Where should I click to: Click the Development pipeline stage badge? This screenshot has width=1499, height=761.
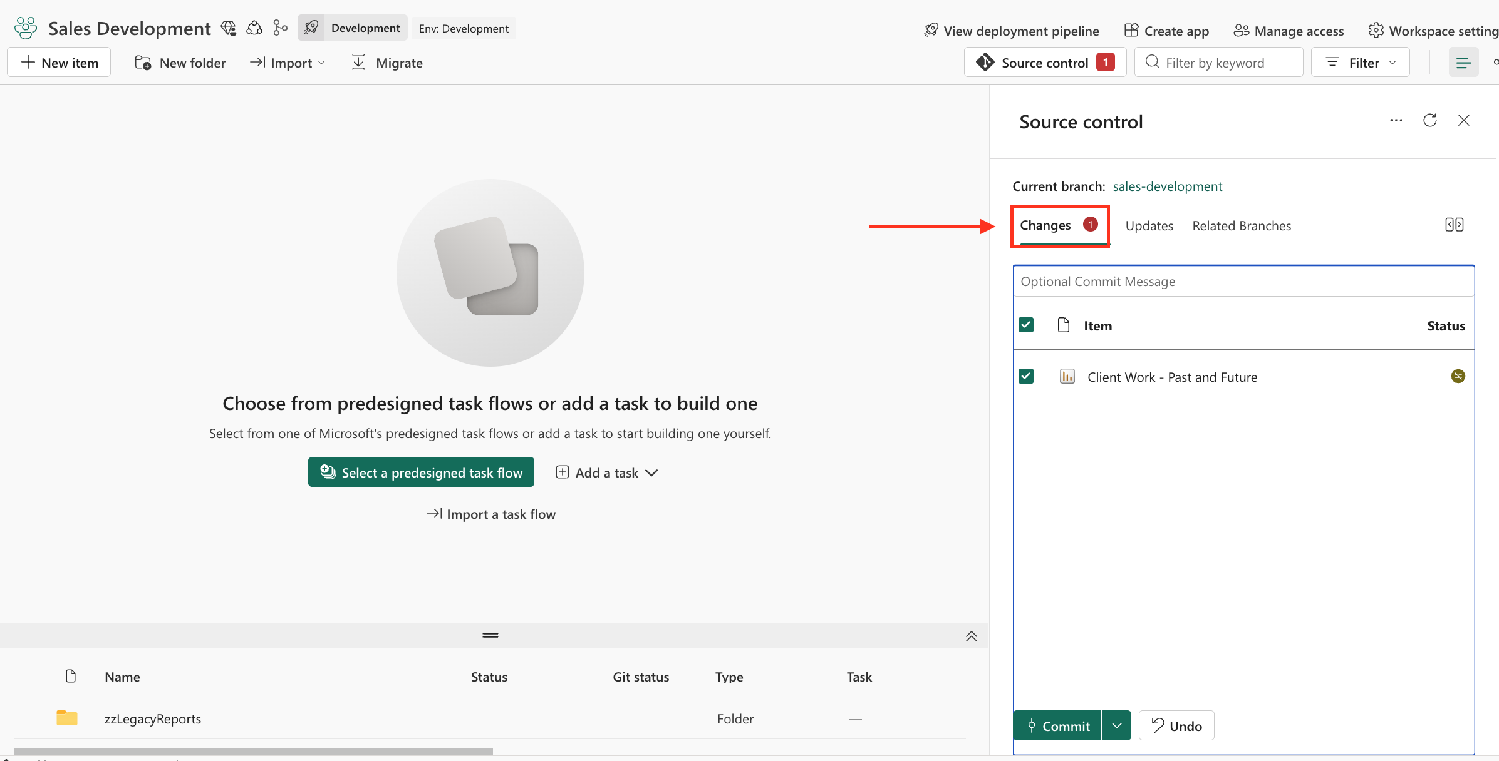tap(353, 28)
